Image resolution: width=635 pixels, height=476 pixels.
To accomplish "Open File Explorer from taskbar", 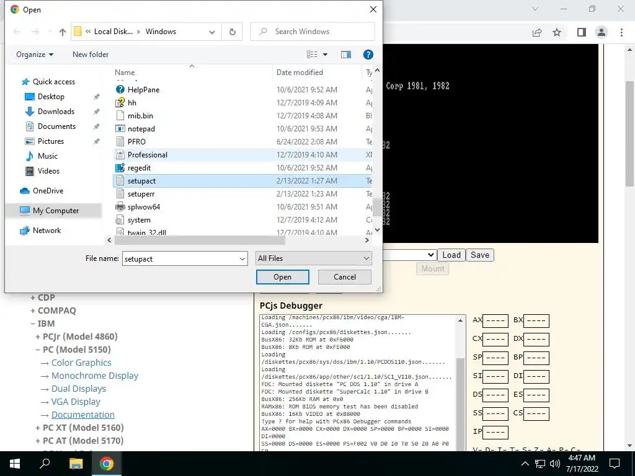I will coord(76,464).
